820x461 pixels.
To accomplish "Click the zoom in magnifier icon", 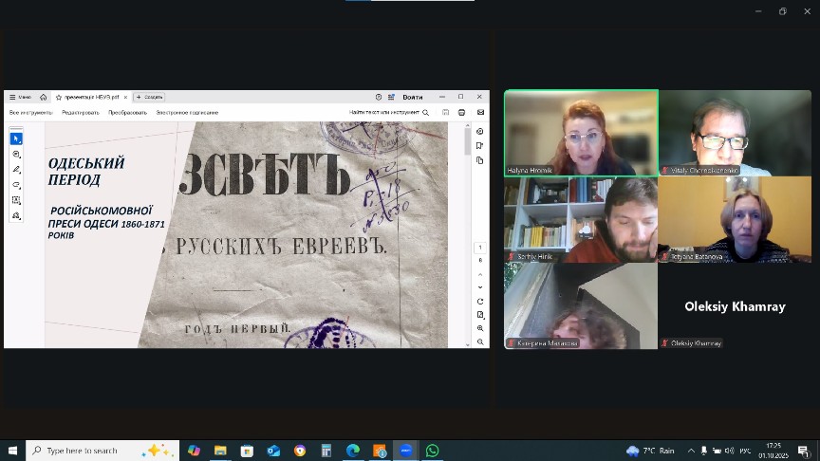I will (x=480, y=328).
